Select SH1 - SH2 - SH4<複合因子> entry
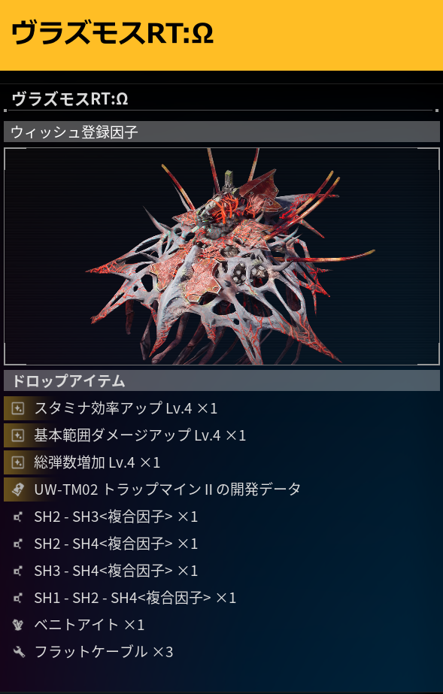 click(x=135, y=598)
